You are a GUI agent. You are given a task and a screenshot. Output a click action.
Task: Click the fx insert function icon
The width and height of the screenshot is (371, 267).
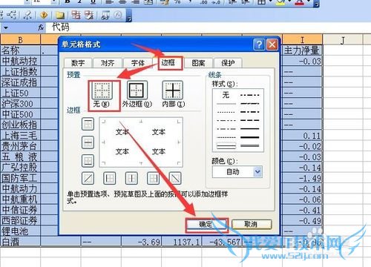click(x=41, y=27)
